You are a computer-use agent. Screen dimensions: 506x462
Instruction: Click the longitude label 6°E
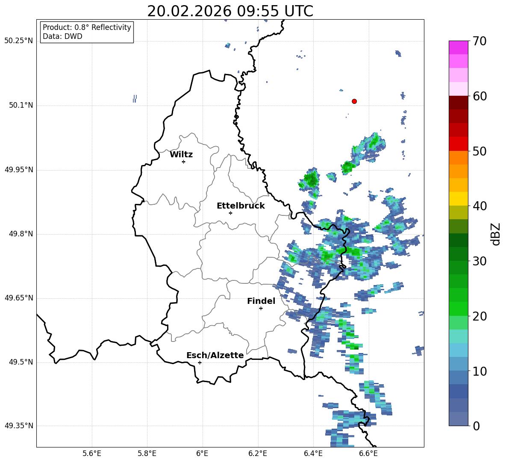202,454
